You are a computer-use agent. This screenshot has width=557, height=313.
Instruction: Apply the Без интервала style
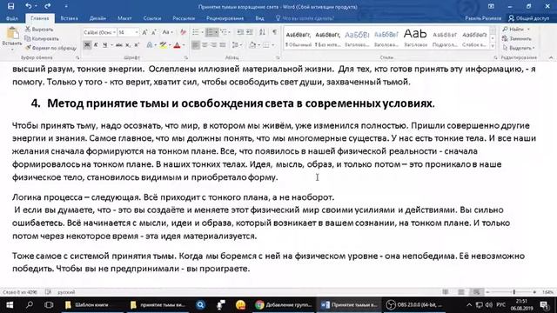(x=327, y=39)
